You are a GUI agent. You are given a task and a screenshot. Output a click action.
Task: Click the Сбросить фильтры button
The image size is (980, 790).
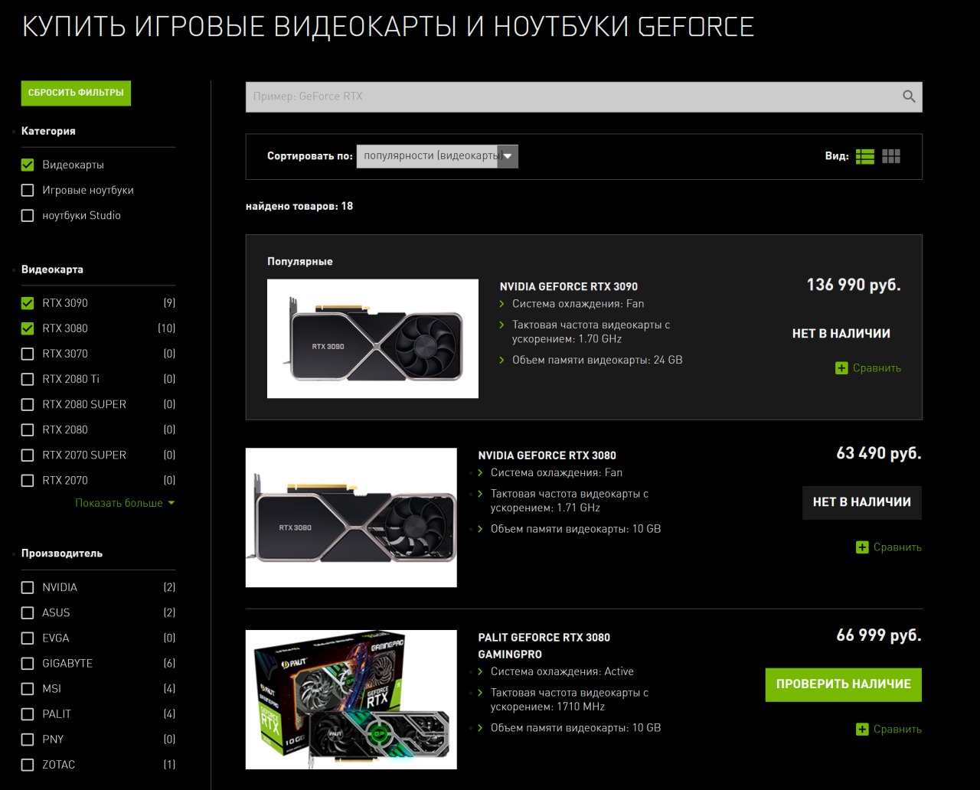click(76, 93)
